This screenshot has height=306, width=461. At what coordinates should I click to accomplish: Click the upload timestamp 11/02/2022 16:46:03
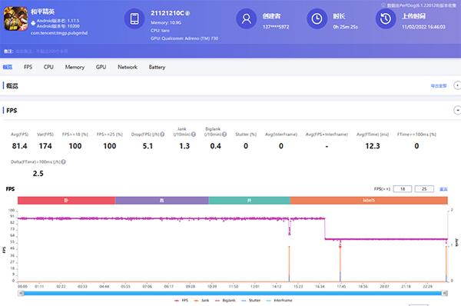[423, 27]
